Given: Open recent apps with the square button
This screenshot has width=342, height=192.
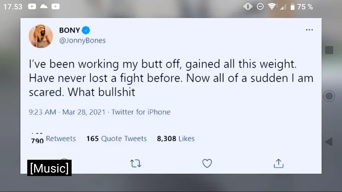Looking at the screenshot, I should pos(329,50).
